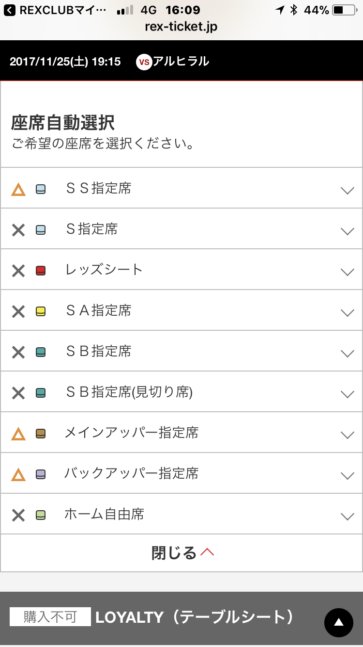
Task: Tap the triangle availability icon for ＳＳ指定席
Action: pos(18,189)
